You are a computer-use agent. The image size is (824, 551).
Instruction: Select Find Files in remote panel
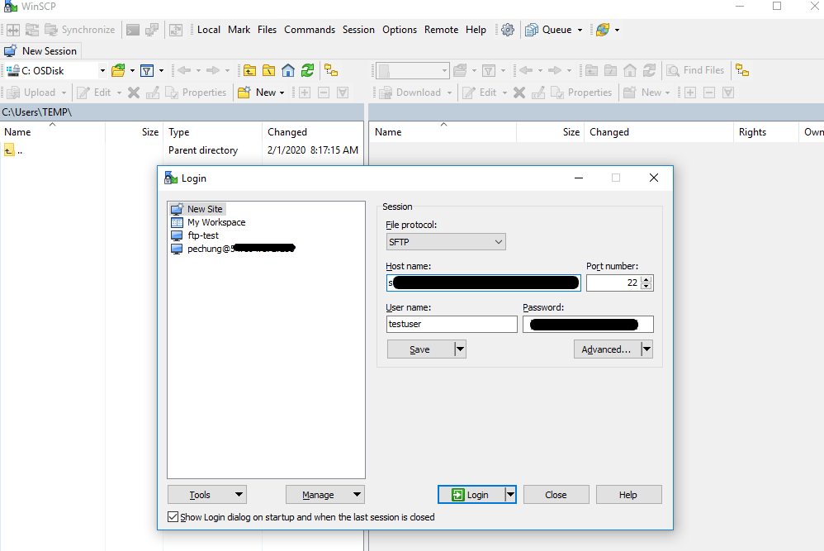pyautogui.click(x=696, y=69)
